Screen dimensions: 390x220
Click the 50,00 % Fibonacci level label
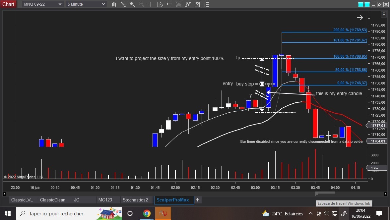351,70
